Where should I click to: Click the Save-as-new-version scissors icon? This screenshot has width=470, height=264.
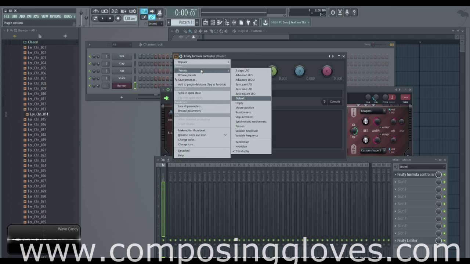coord(340,12)
